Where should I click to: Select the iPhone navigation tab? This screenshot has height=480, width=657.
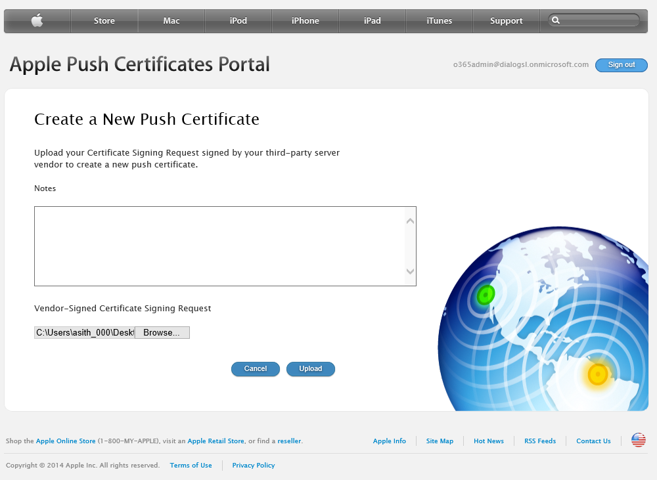coord(306,20)
